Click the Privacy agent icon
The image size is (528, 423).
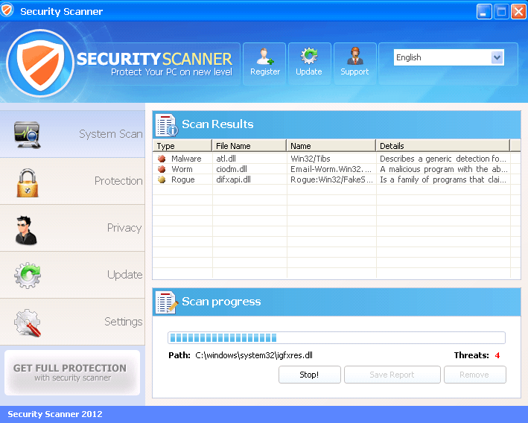[x=28, y=228]
